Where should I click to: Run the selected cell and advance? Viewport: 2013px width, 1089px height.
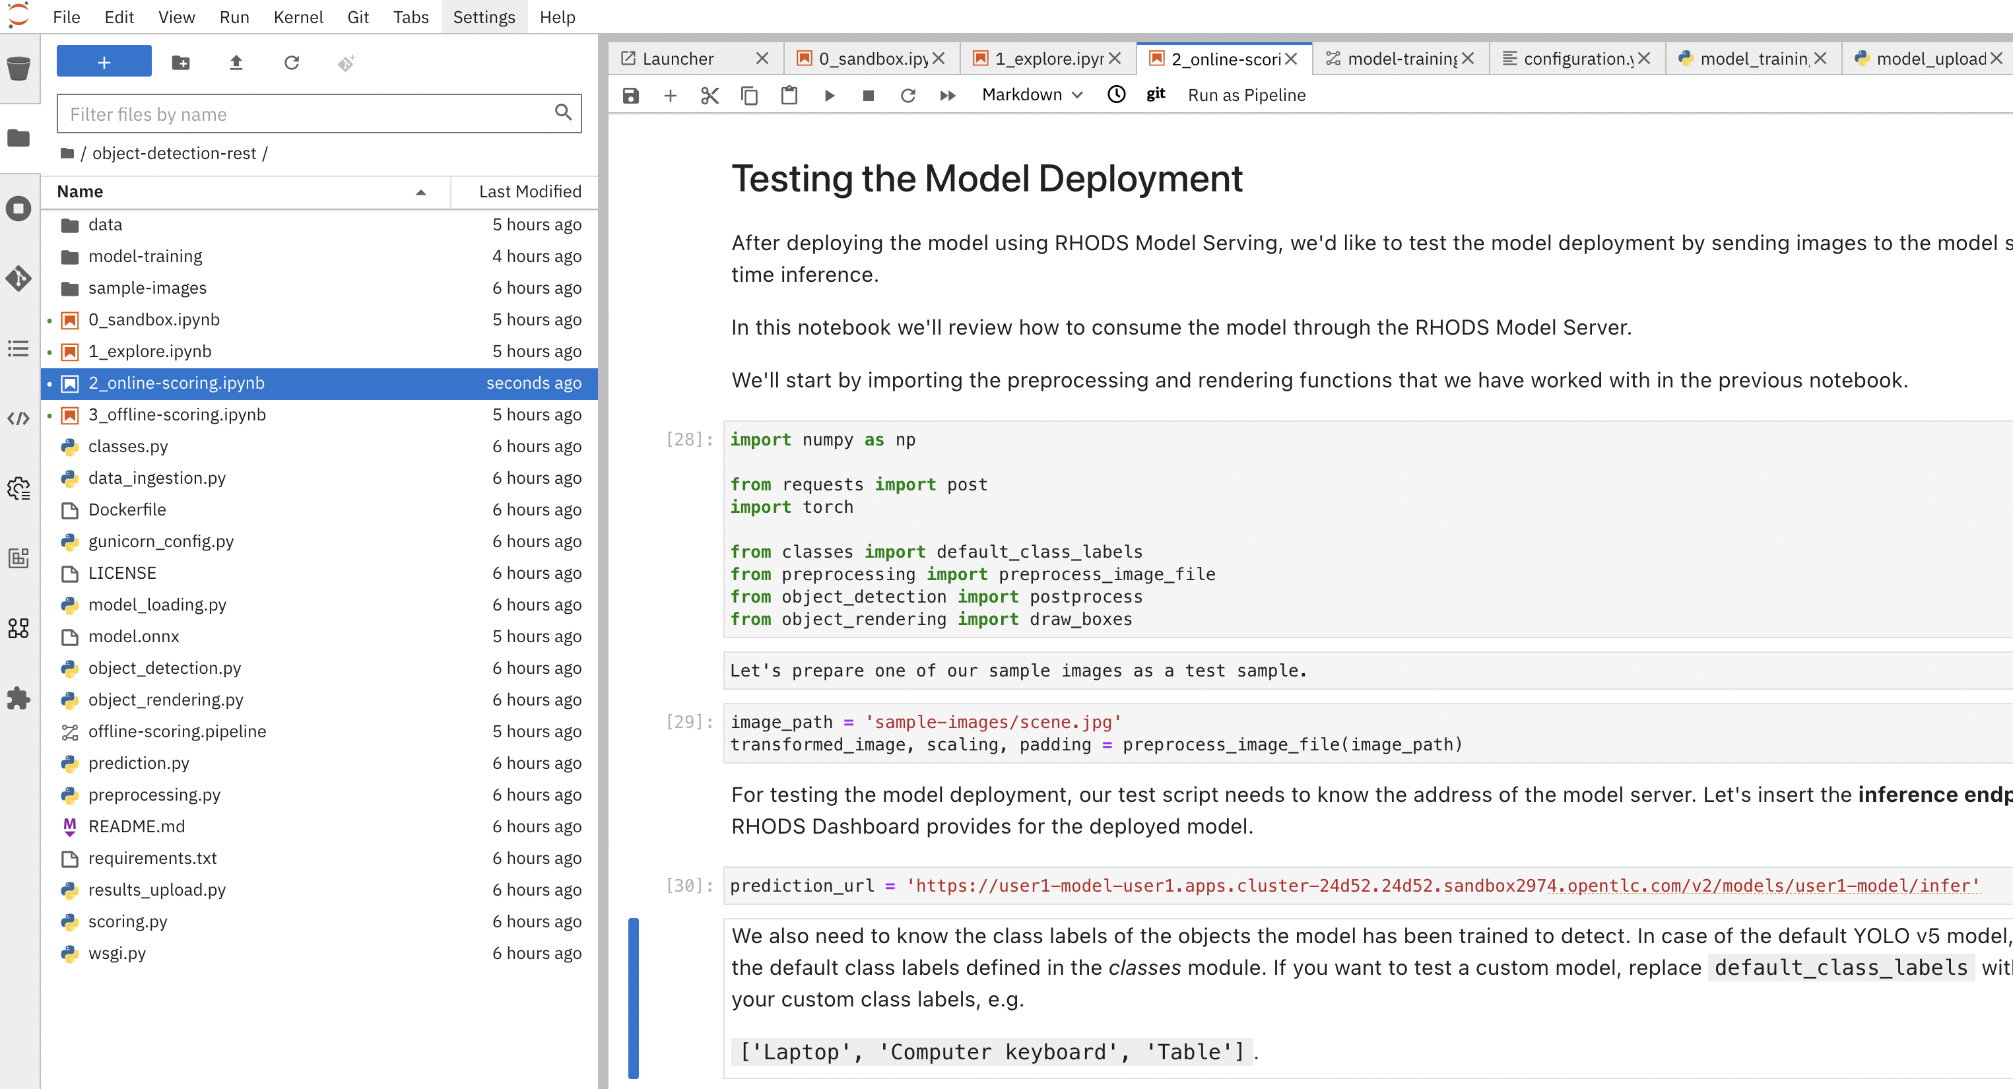coord(829,95)
